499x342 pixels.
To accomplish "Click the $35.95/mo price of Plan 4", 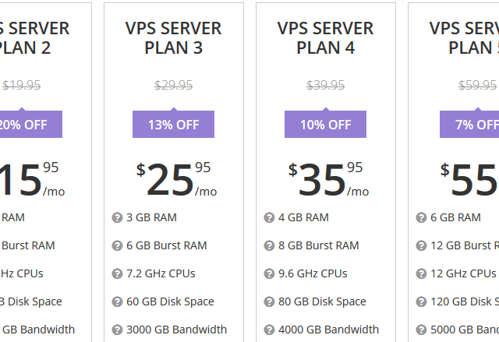I will click(328, 180).
